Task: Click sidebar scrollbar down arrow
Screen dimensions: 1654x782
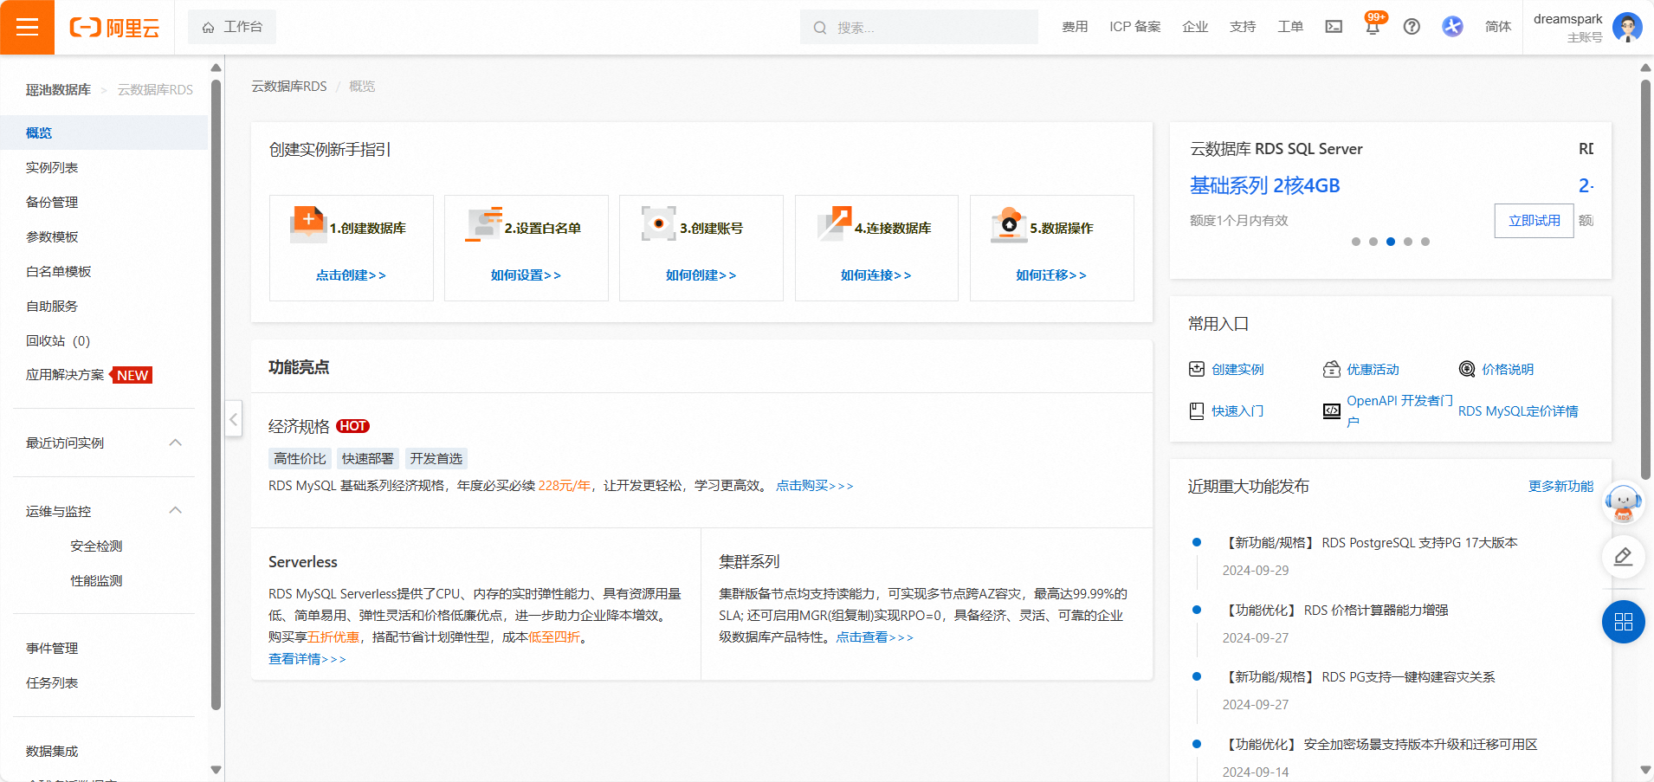Action: (x=216, y=769)
